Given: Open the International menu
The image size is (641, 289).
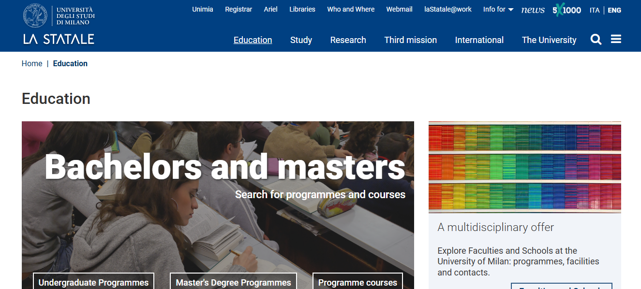Looking at the screenshot, I should (479, 40).
